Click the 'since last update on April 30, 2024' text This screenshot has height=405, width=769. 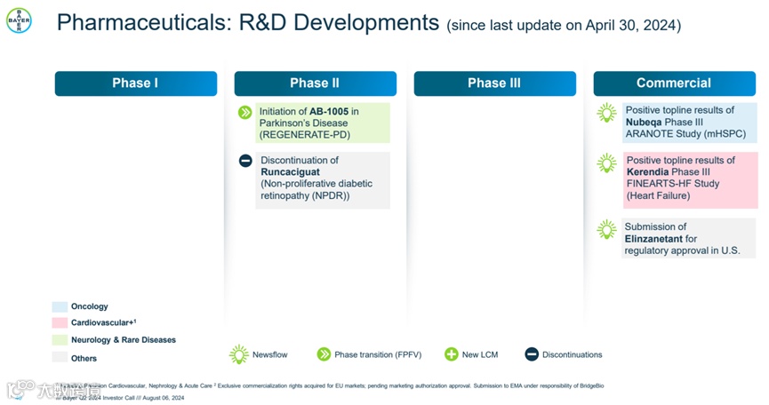point(564,26)
